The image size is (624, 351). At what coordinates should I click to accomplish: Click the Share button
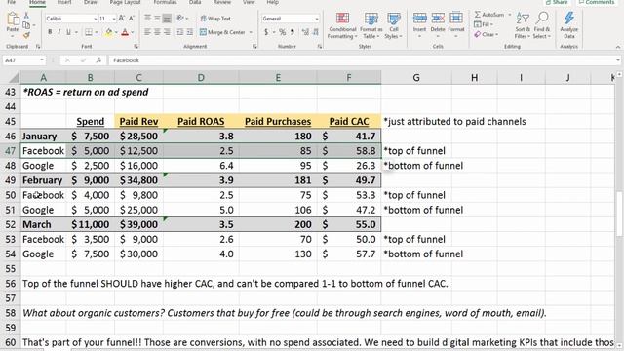tap(557, 2)
